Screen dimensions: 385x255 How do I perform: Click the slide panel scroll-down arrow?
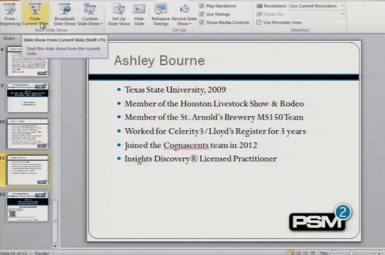tap(55, 246)
